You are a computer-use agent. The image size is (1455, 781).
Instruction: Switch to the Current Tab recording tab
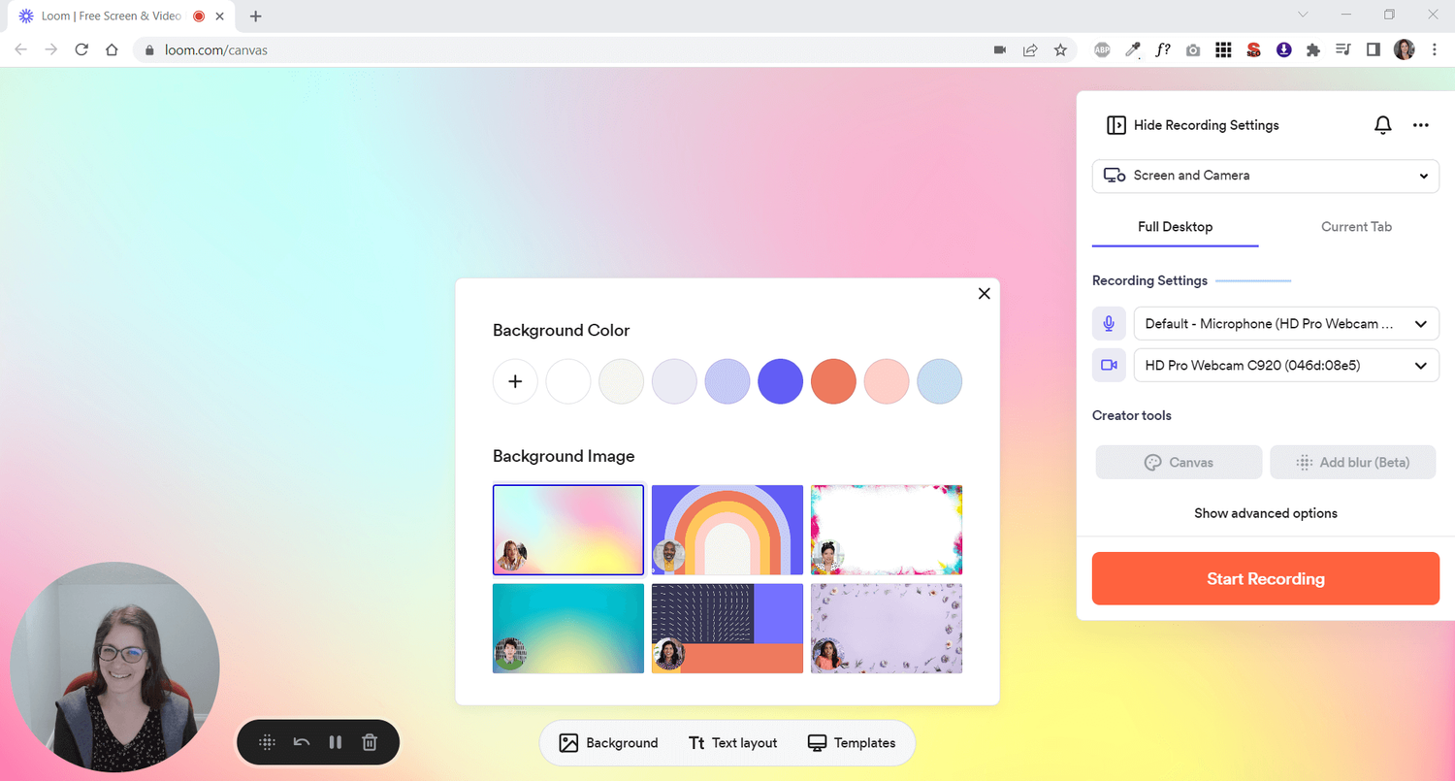(x=1356, y=226)
